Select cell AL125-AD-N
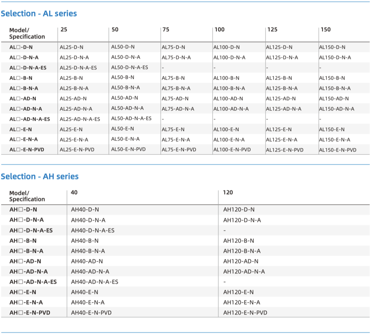Image resolution: width=371 pixels, height=335 pixels. 281,99
